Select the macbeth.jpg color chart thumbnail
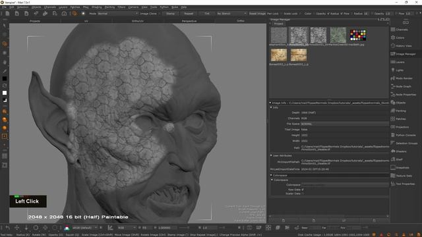 (x=358, y=35)
